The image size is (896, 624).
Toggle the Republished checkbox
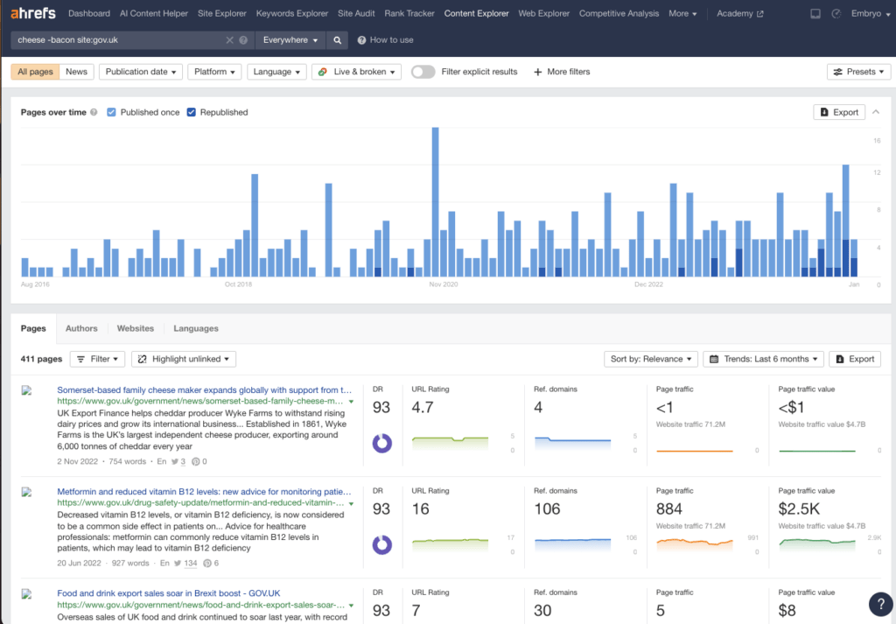coord(192,113)
